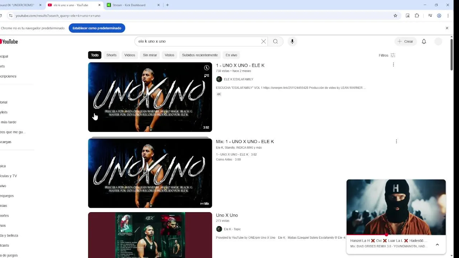
Task: Open three-dot menu for 1 - UNO X UNO video
Action: pos(393,65)
